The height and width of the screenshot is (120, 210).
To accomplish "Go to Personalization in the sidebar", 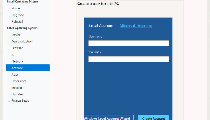I will coord(22,42).
